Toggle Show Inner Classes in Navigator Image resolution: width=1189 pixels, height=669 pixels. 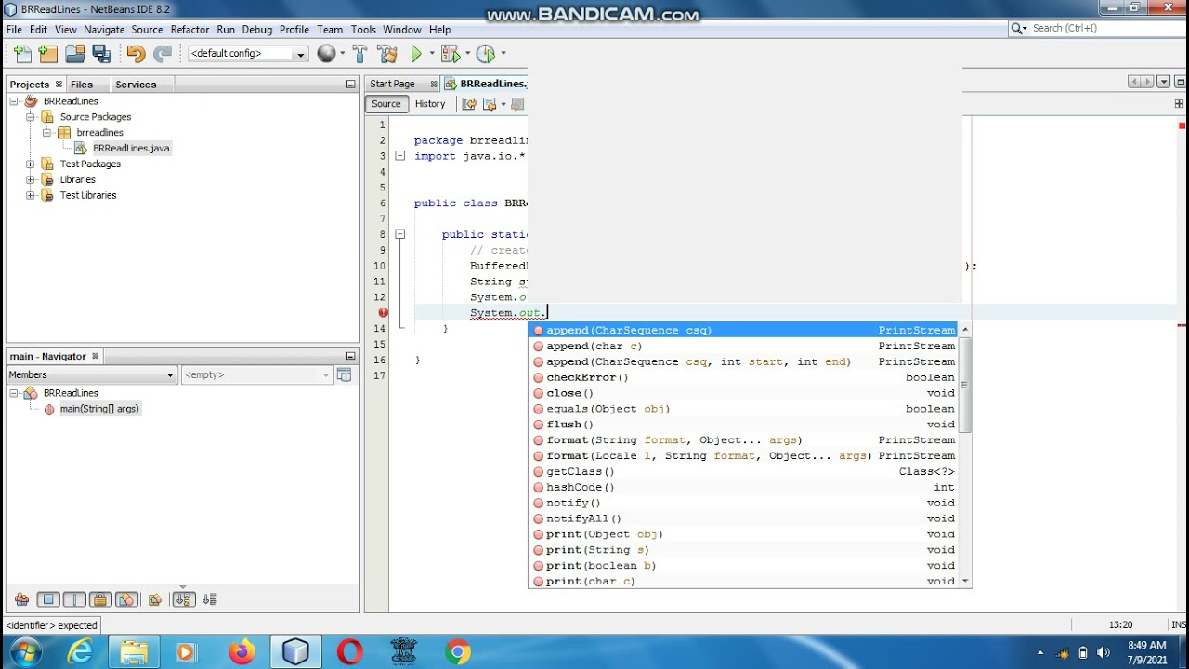click(127, 599)
